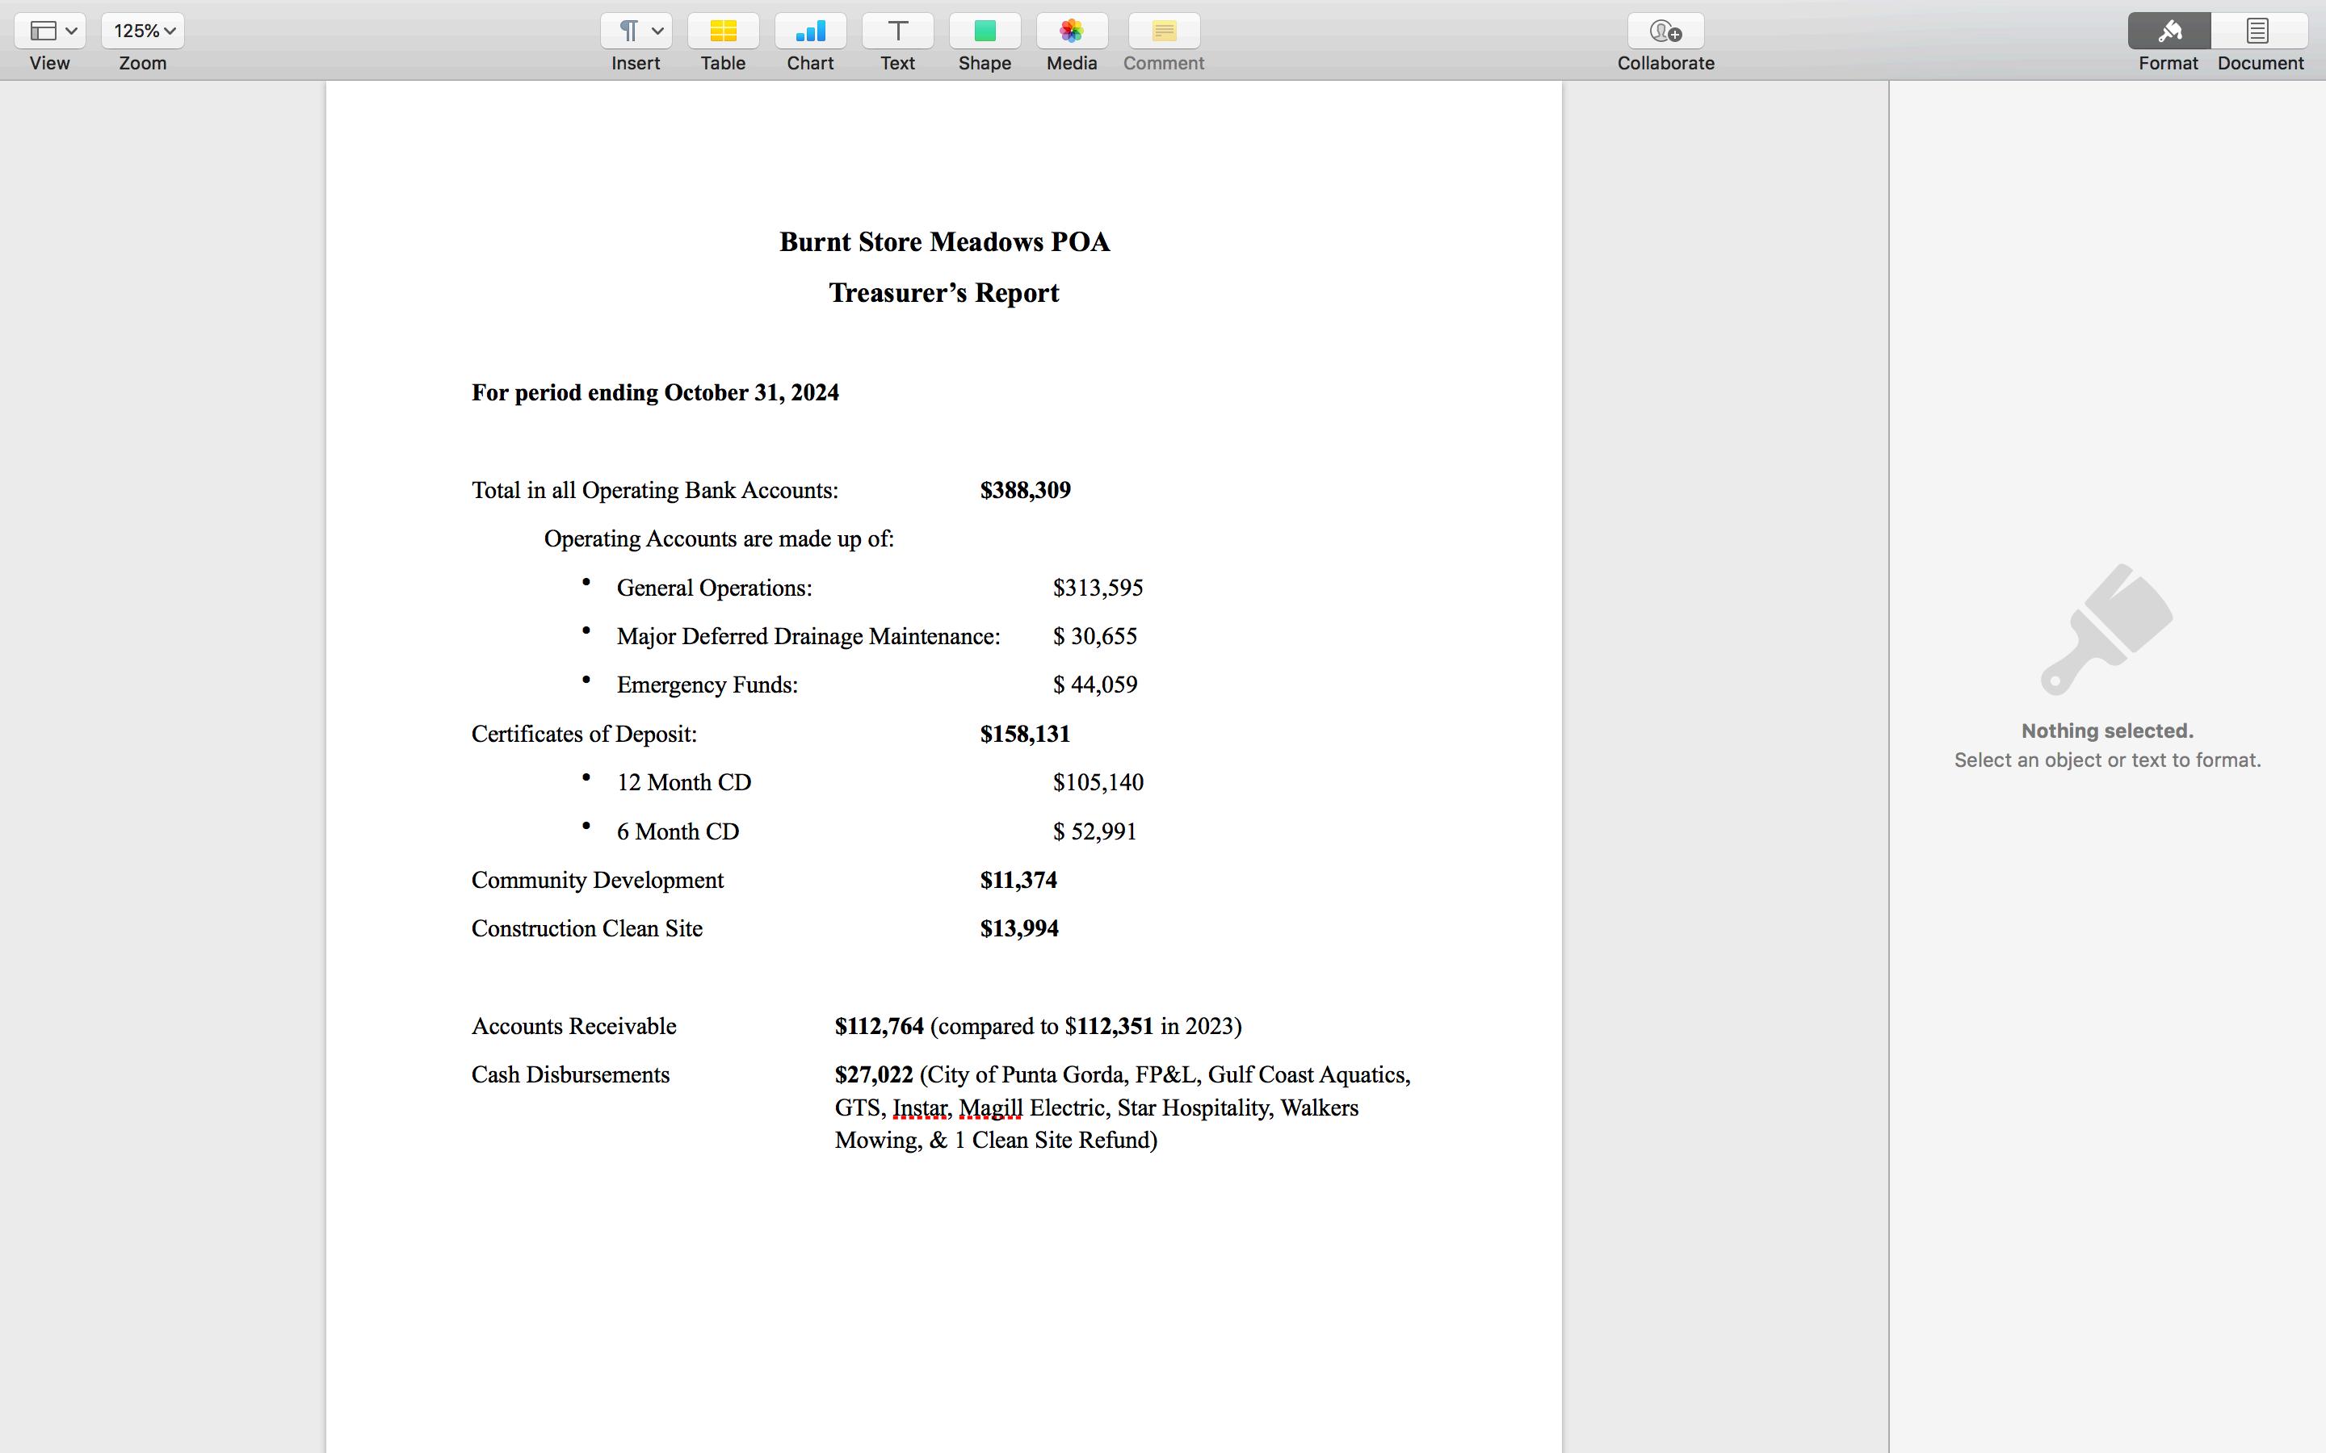The height and width of the screenshot is (1453, 2326).
Task: Click the Comment sticky note icon
Action: coord(1163,31)
